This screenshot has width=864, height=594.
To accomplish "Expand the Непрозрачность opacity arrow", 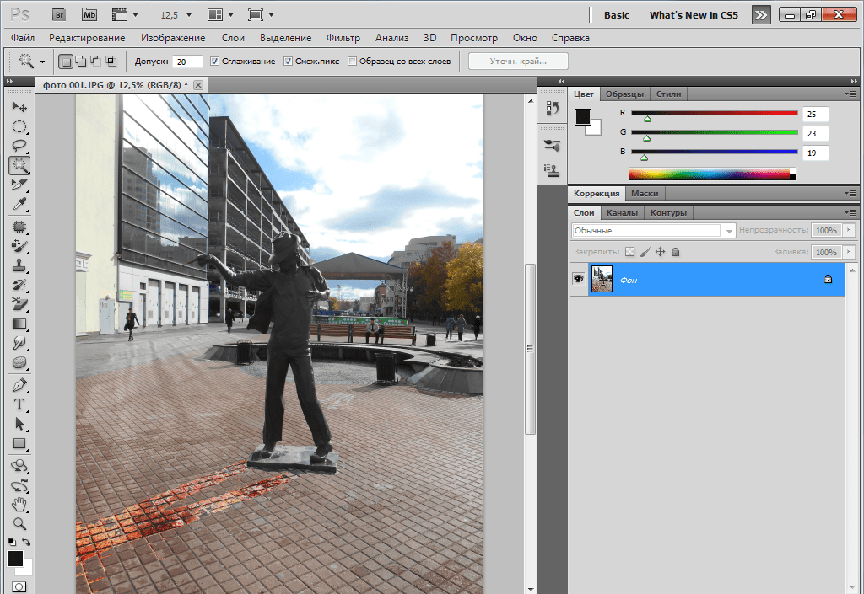I will 849,230.
